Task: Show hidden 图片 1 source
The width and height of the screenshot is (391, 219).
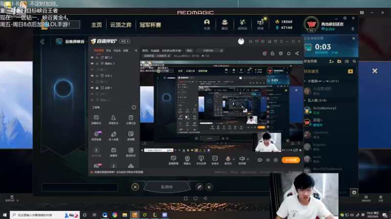Action: click(92, 82)
